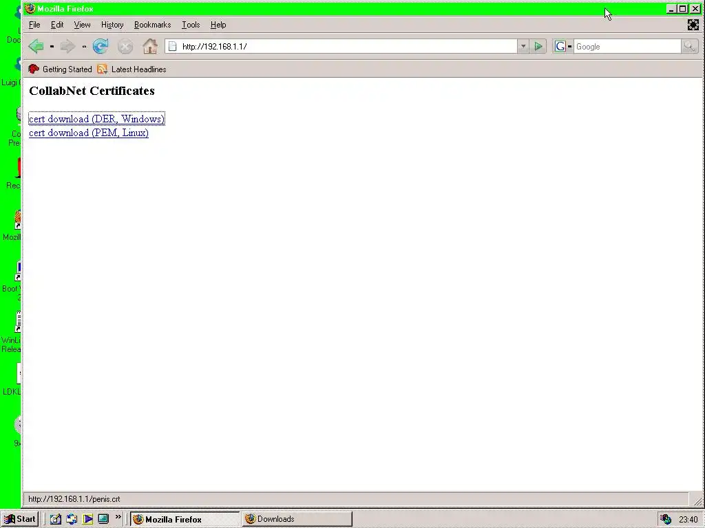Open the media player quick-launch icon
Viewport: 705px width, 528px height.
coord(87,519)
